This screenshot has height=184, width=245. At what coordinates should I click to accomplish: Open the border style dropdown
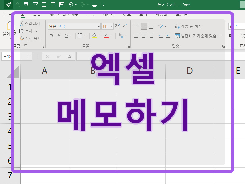tap(85, 36)
